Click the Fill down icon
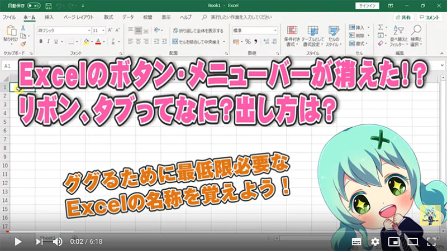 click(381, 36)
